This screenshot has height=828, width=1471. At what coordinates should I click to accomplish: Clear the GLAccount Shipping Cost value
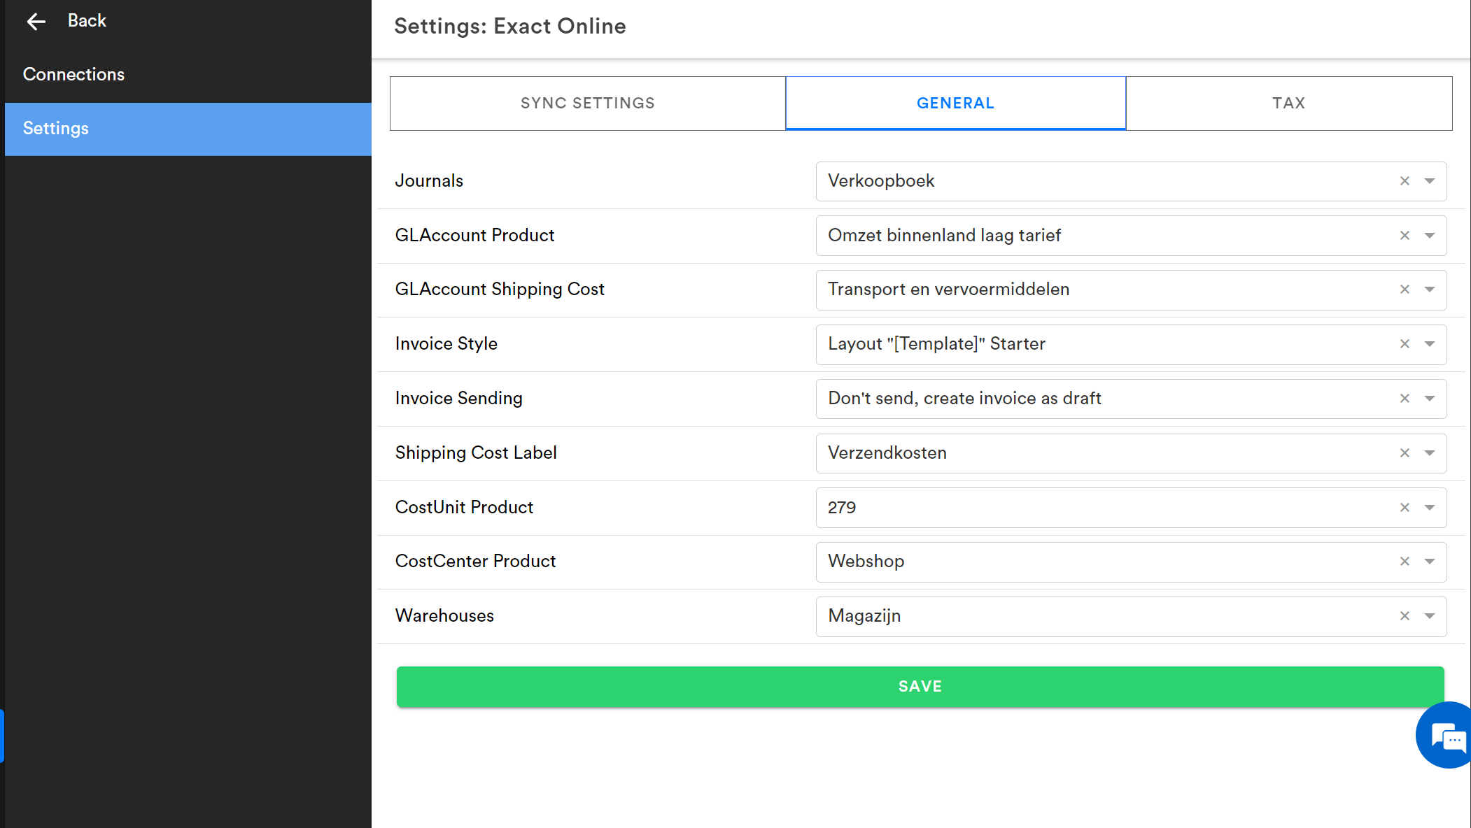(1405, 290)
